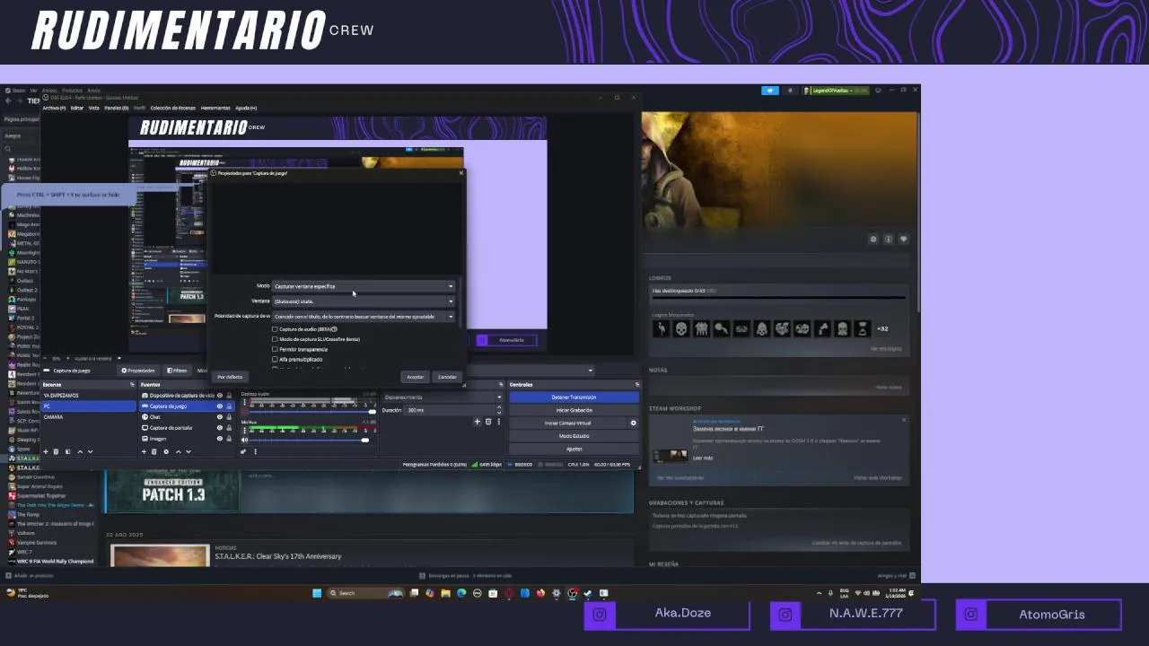The image size is (1149, 646).
Task: Open Steam game info icon
Action: (889, 239)
